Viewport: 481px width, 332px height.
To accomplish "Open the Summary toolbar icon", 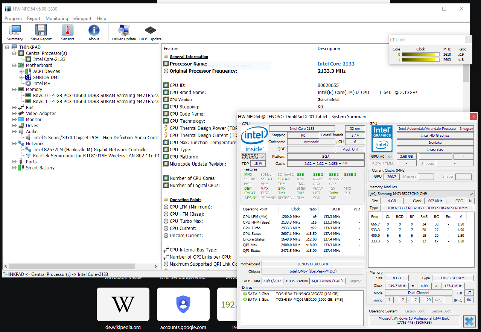I will tap(15, 30).
